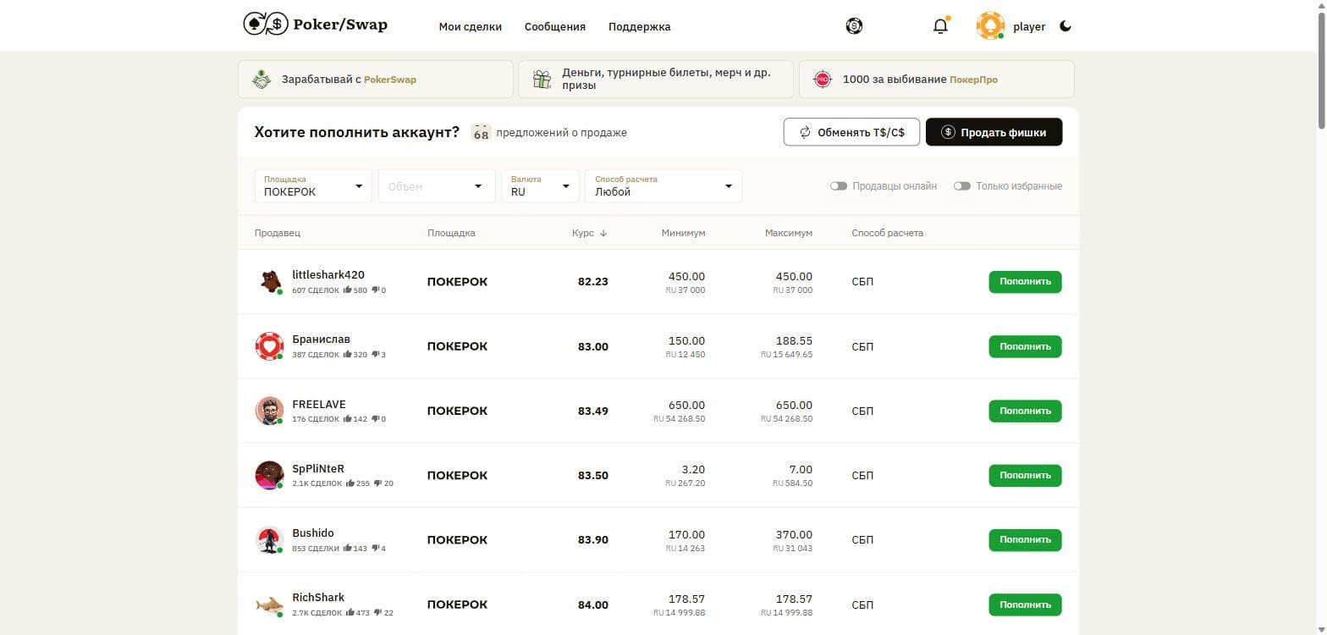Open Способ расчета dropdown
The image size is (1327, 635).
(663, 186)
